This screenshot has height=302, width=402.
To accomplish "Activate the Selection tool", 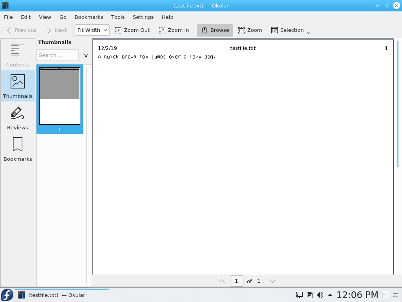I will pyautogui.click(x=287, y=30).
